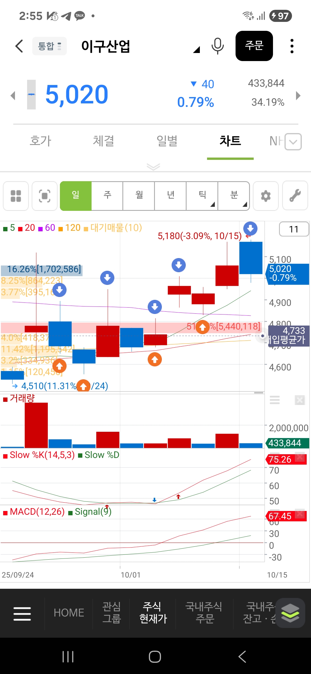The width and height of the screenshot is (311, 674).
Task: Open the three-dot more options menu
Action: [292, 46]
